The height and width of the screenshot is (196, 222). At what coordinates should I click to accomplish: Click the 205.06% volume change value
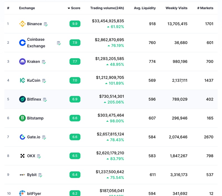(x=116, y=102)
